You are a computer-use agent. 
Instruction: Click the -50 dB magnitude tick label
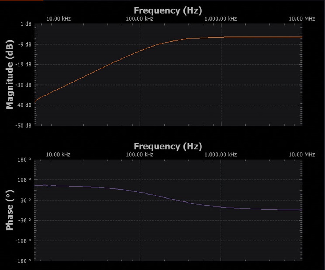pos(23,126)
